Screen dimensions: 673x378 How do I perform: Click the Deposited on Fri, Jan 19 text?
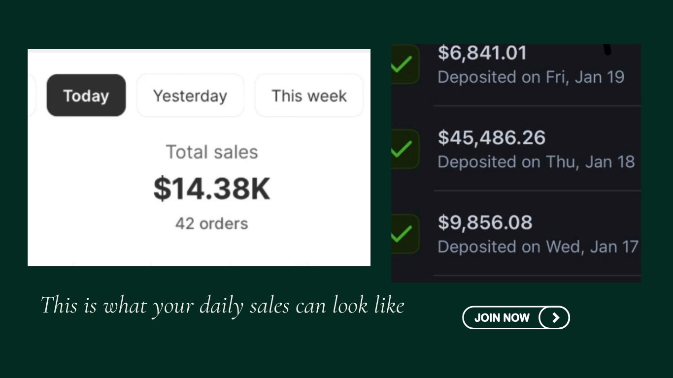click(x=531, y=77)
